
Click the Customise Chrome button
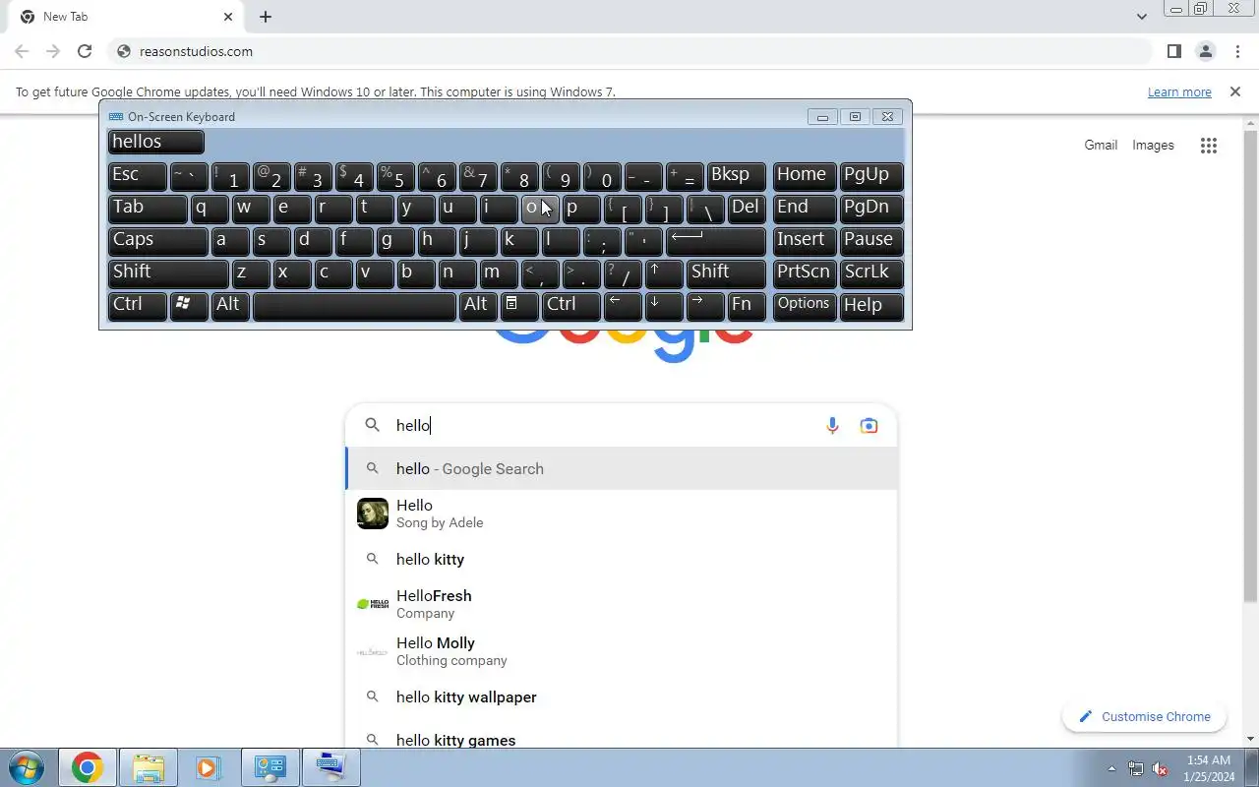tap(1145, 716)
